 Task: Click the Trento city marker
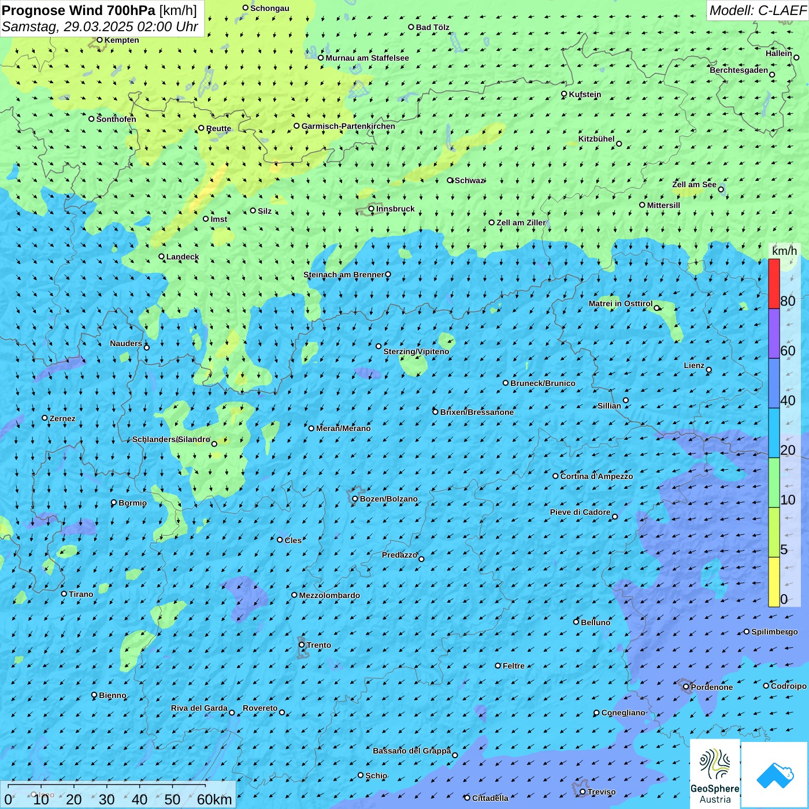[x=302, y=645]
